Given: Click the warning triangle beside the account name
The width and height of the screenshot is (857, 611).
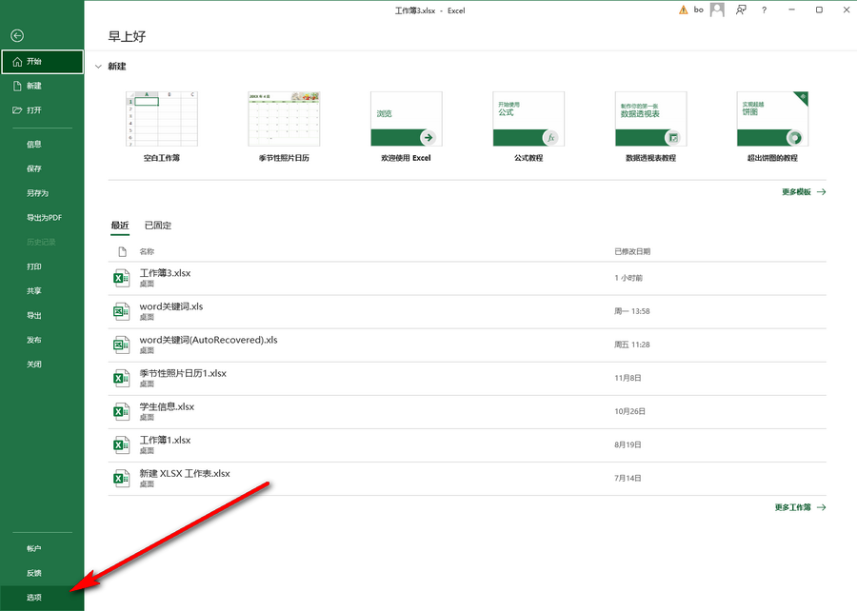Looking at the screenshot, I should (x=682, y=10).
